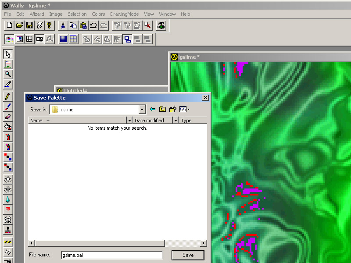Click the Undo arrow icon
This screenshot has width=351, height=263.
(x=93, y=25)
